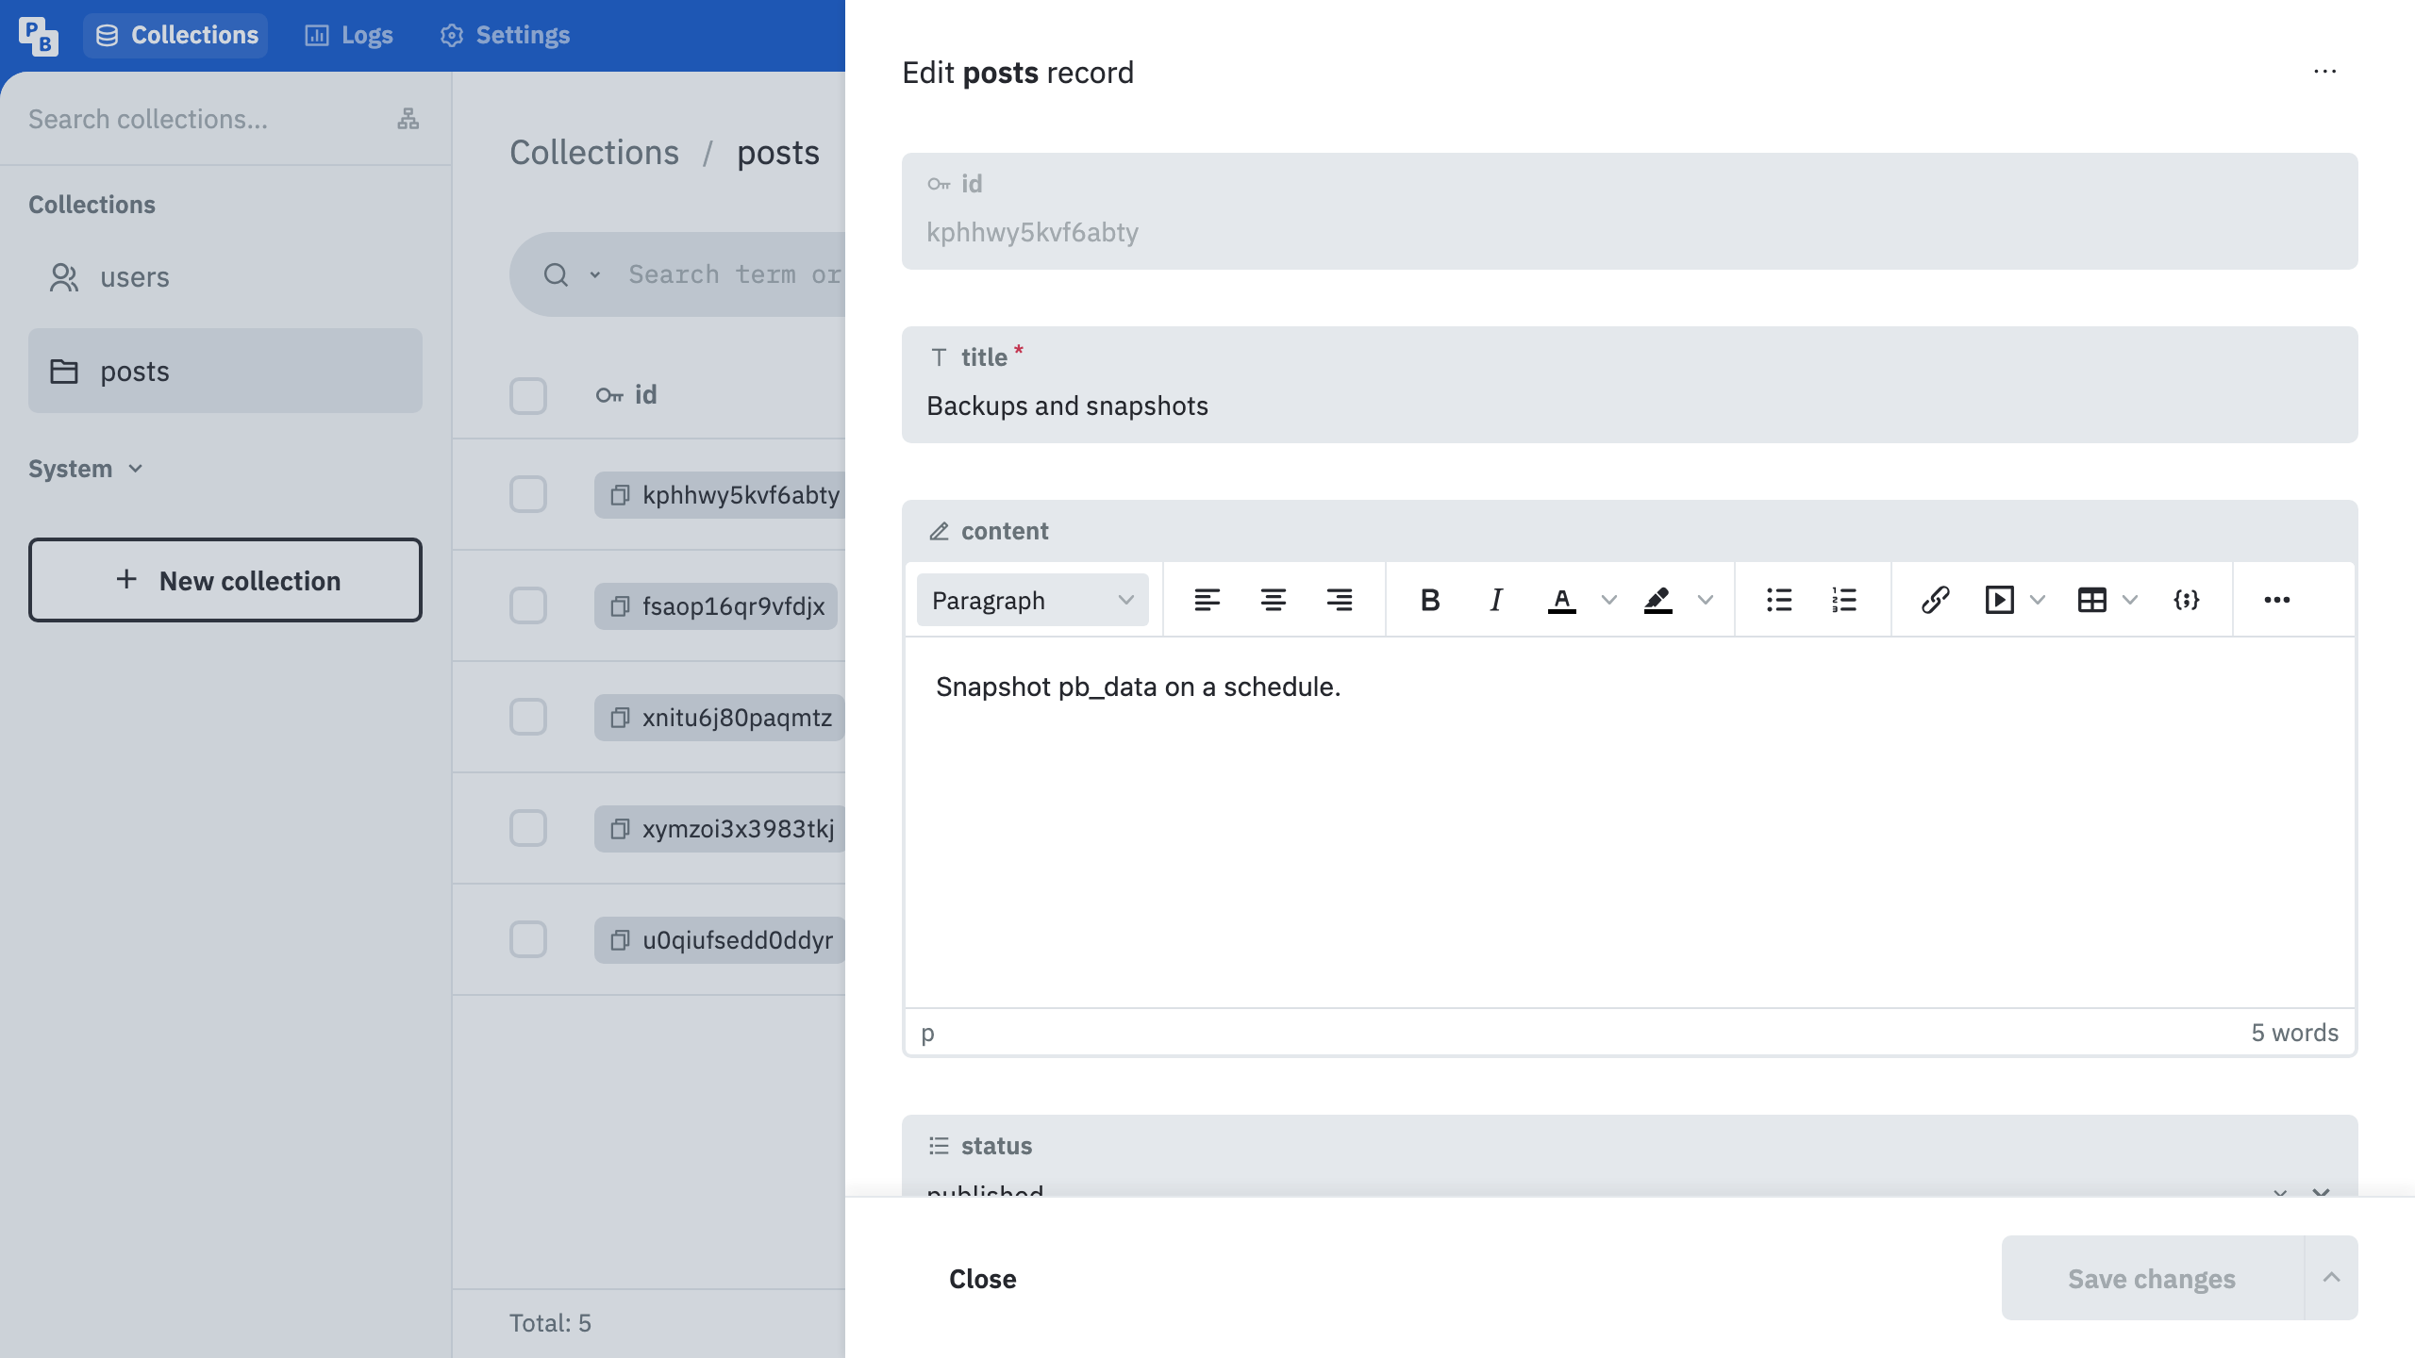Insert a code sample block
The height and width of the screenshot is (1358, 2415).
click(2187, 600)
